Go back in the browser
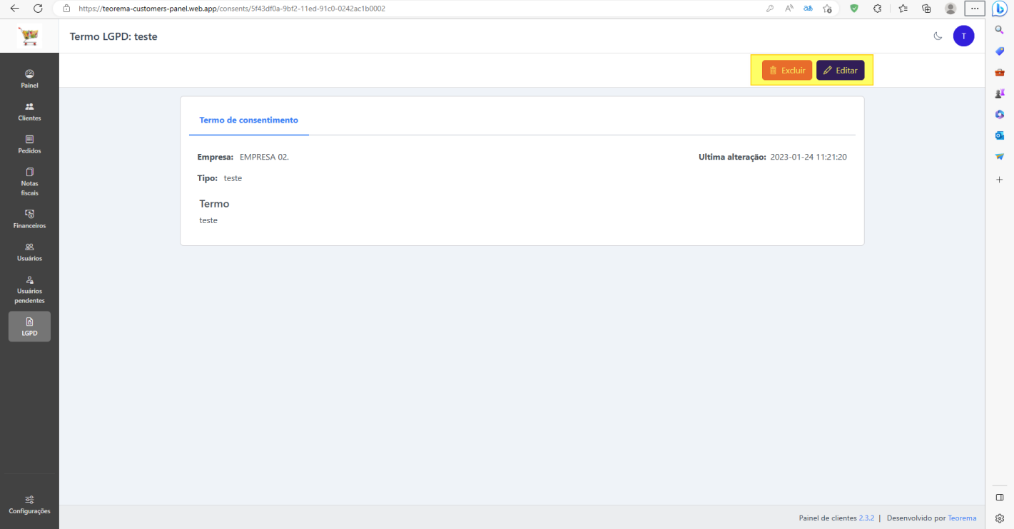1014x529 pixels. 15,9
